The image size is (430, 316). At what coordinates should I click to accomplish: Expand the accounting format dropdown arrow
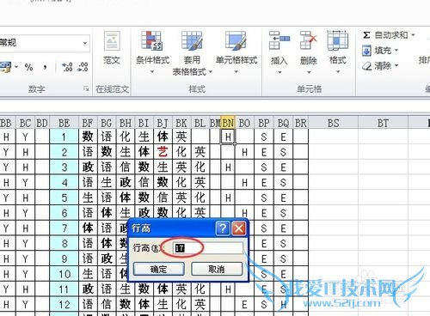tap(16, 67)
